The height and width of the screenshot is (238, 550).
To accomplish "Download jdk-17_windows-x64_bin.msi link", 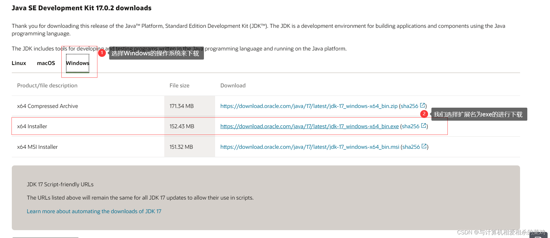I will pos(310,147).
